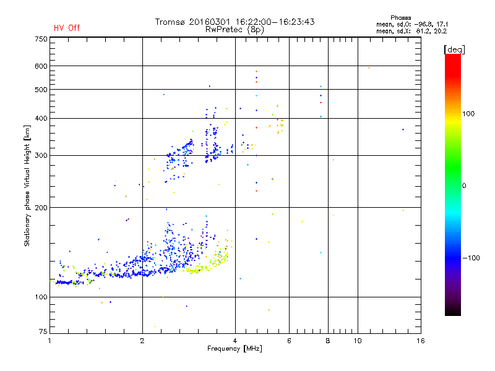Click the x-axis tick label "2"
This screenshot has height=371, width=495.
tap(142, 341)
